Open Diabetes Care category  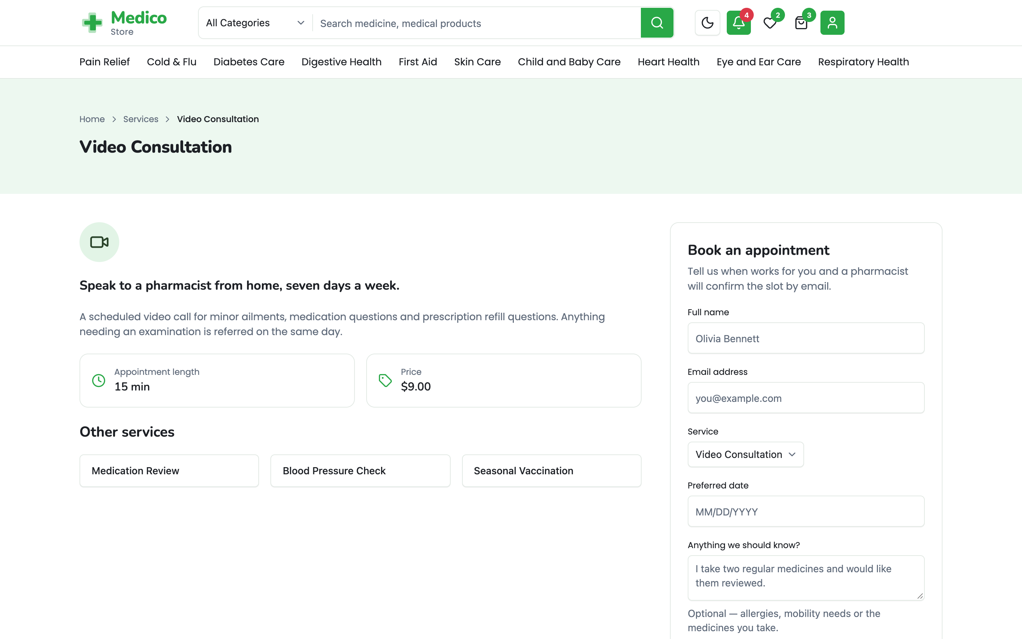[249, 62]
